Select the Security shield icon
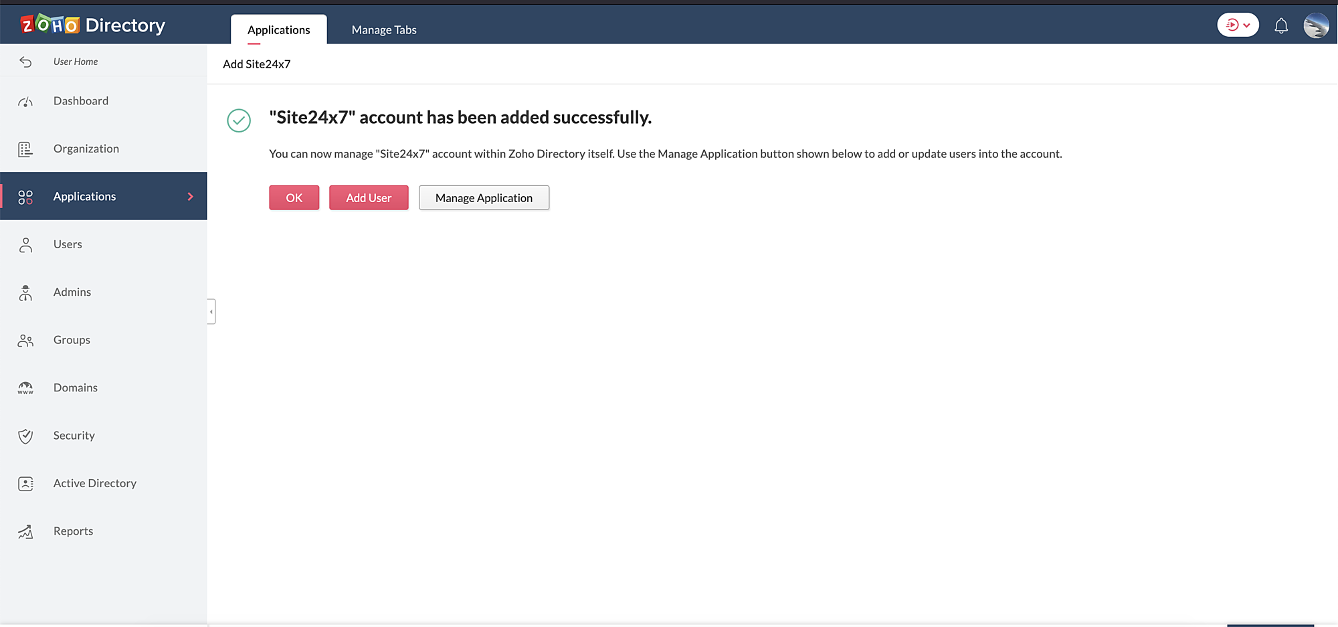1338x627 pixels. [25, 436]
